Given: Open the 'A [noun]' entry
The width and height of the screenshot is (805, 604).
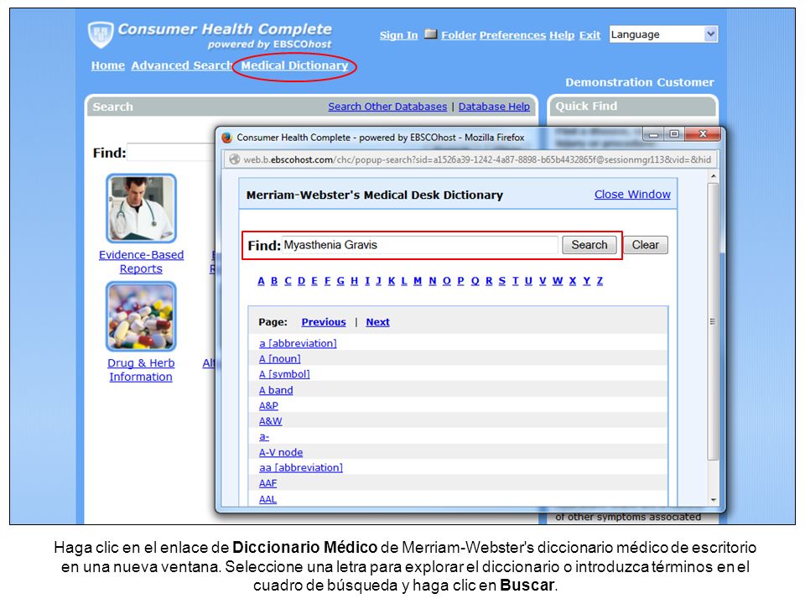Looking at the screenshot, I should point(280,358).
